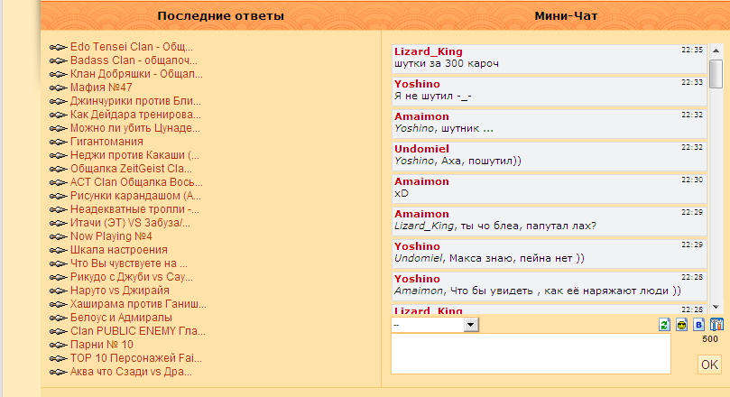Viewport: 730px width, 397px height.
Task: Focus the mini-chat message text box
Action: tap(531, 354)
